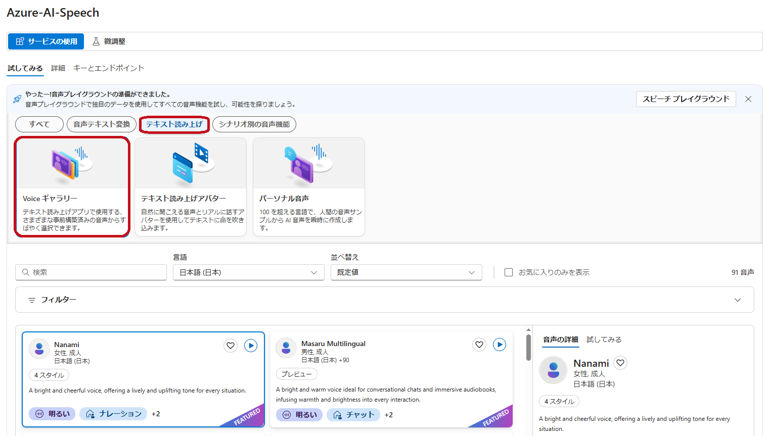Favorite the Masaru Multilingual voice card
Screen dimensions: 767x436
tap(479, 345)
